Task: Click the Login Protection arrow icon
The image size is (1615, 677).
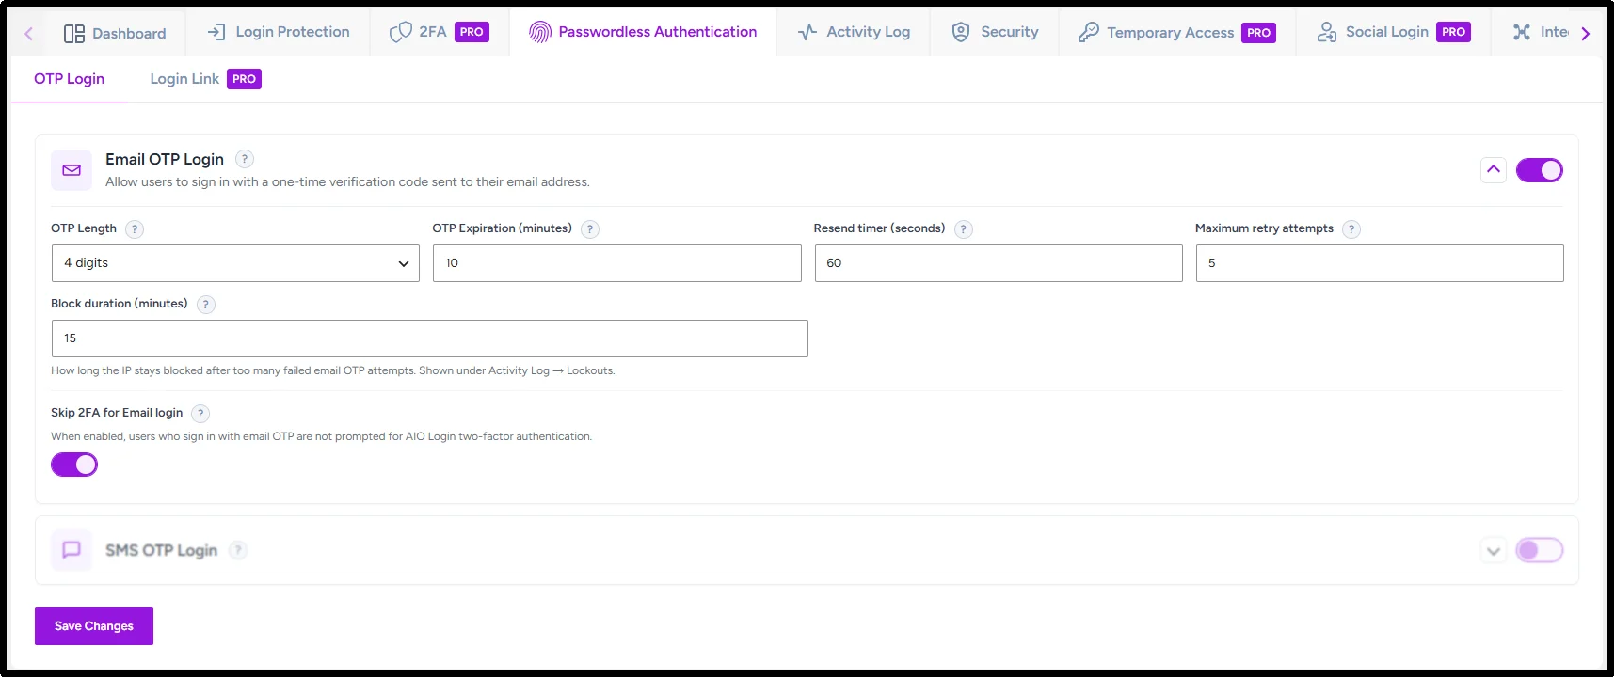Action: click(x=216, y=32)
